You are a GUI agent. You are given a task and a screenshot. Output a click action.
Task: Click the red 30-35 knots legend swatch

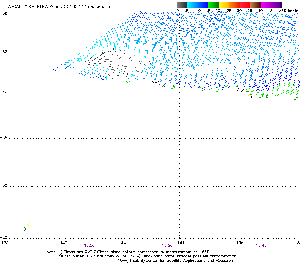[x=245, y=5]
